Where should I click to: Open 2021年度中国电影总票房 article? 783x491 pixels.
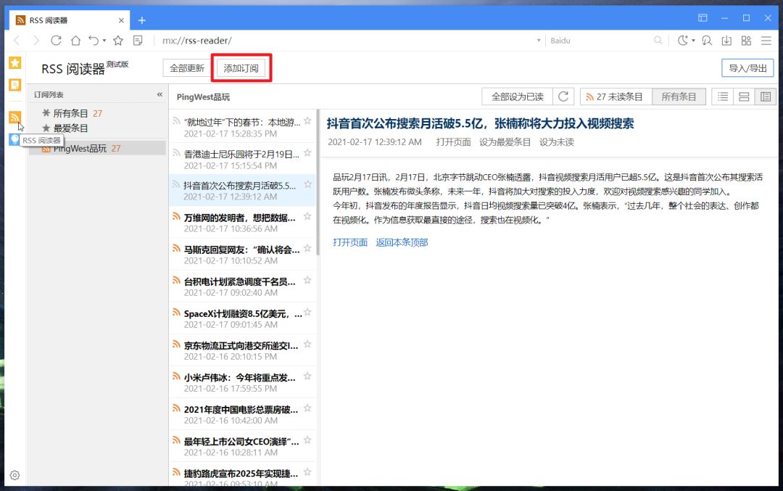(242, 414)
